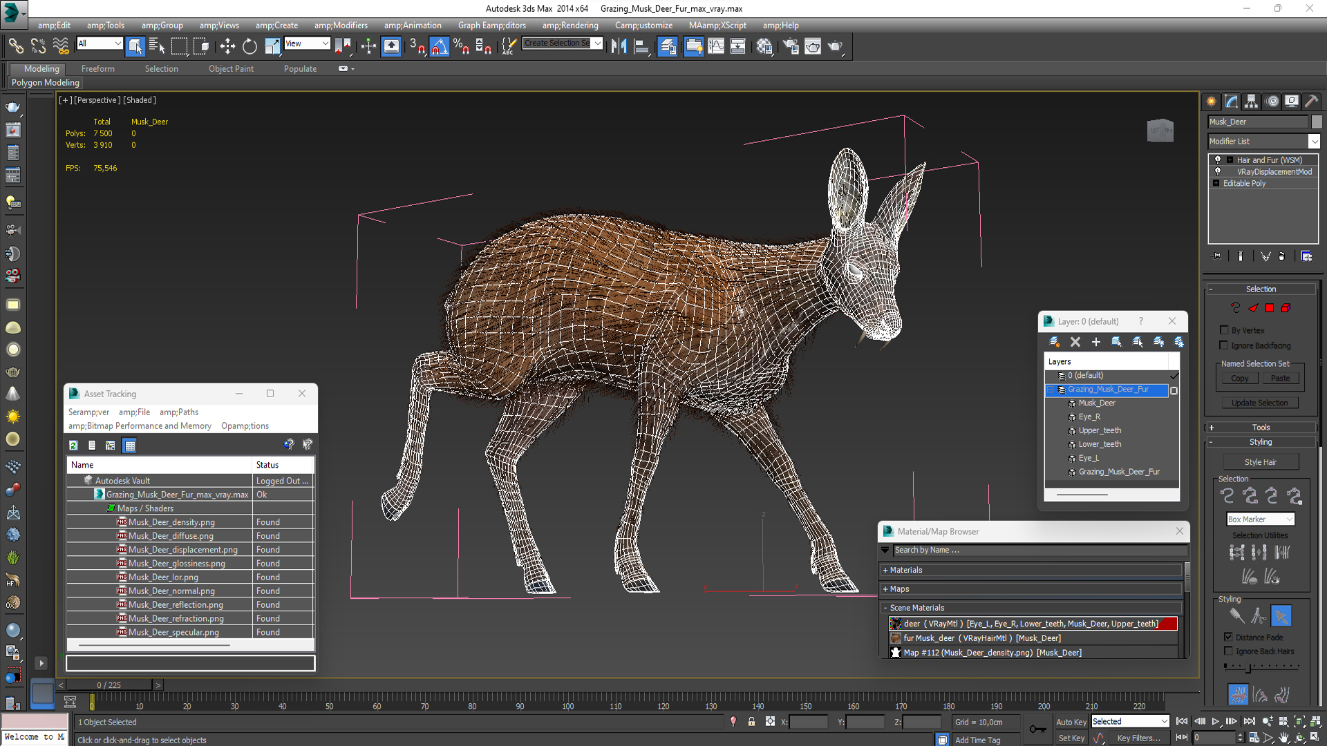Image resolution: width=1327 pixels, height=746 pixels.
Task: Toggle Hair and Fur modifier lightbulb
Action: tap(1218, 160)
